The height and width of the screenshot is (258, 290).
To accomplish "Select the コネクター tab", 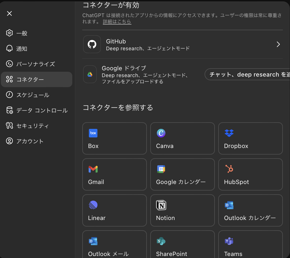I will point(37,79).
